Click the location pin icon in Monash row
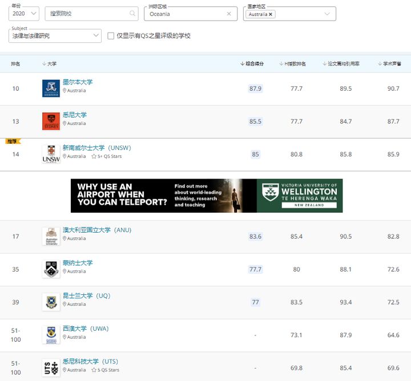Screen dimensions: 411x381 click(x=65, y=271)
